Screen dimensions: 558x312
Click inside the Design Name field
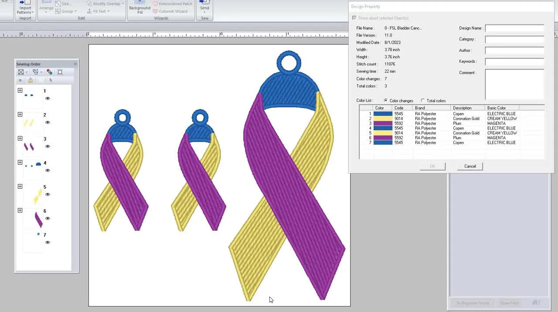pos(514,28)
